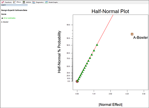Open the Diagnostics tab
Image resolution: width=149 pixels, height=108 pixels.
[38, 2]
